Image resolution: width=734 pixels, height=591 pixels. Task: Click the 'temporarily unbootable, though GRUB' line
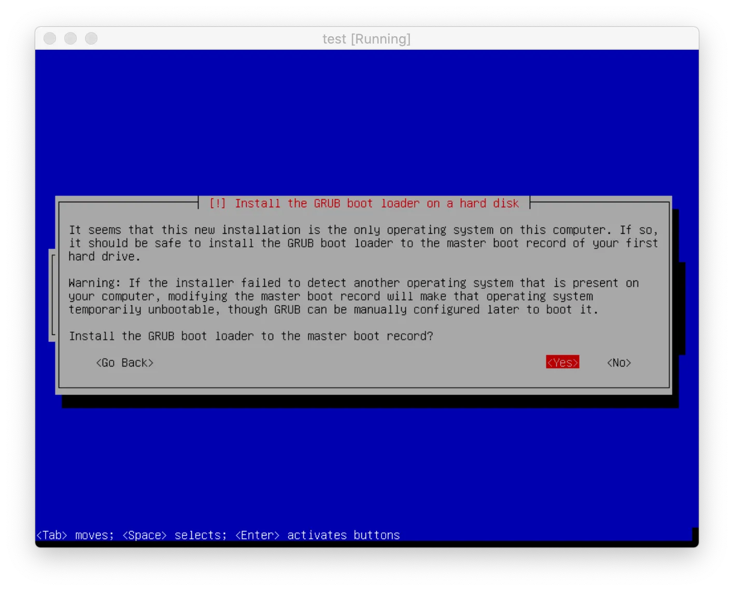pyautogui.click(x=333, y=309)
